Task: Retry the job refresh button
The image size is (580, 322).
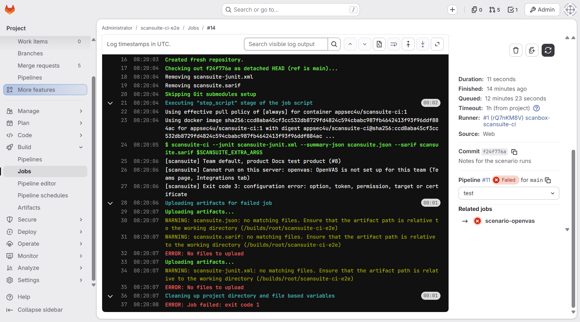Action: (548, 50)
